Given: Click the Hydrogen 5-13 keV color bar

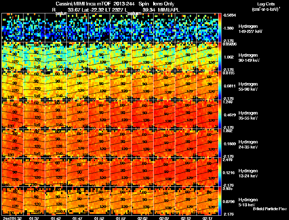Looking at the screenshot, I should point(220,201).
